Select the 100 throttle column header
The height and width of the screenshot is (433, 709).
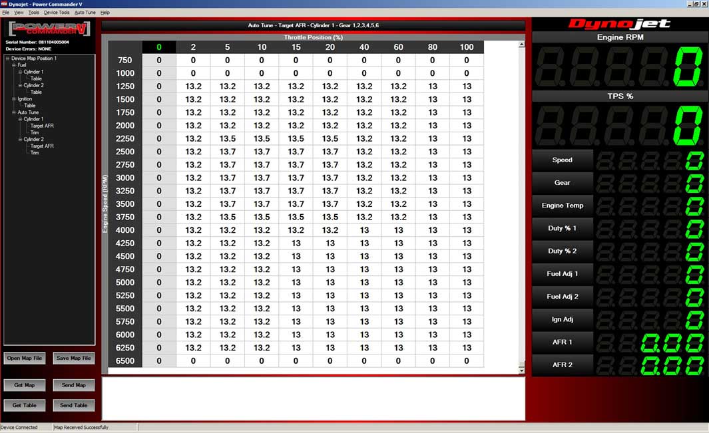point(467,47)
